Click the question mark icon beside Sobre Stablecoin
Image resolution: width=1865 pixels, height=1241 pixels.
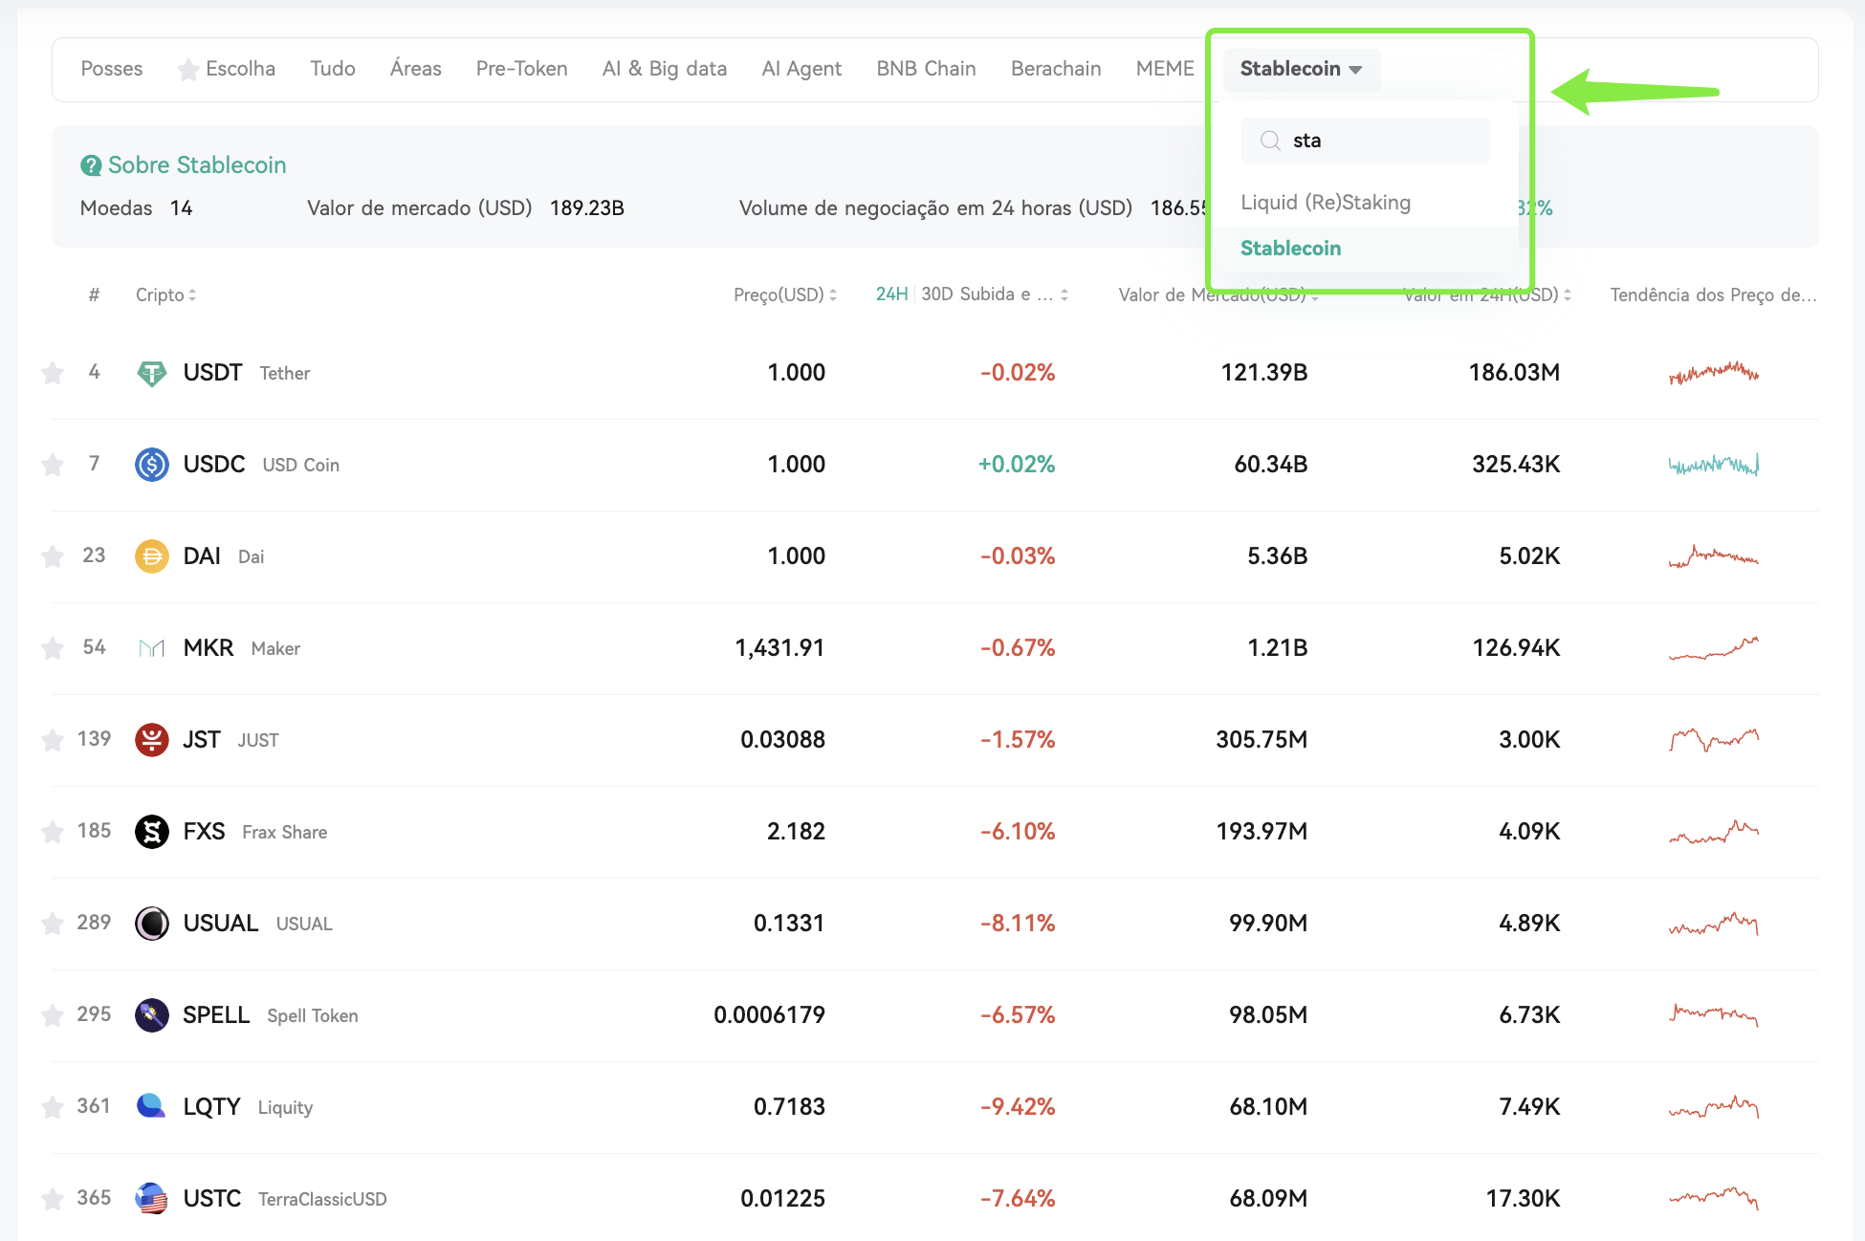coord(91,165)
